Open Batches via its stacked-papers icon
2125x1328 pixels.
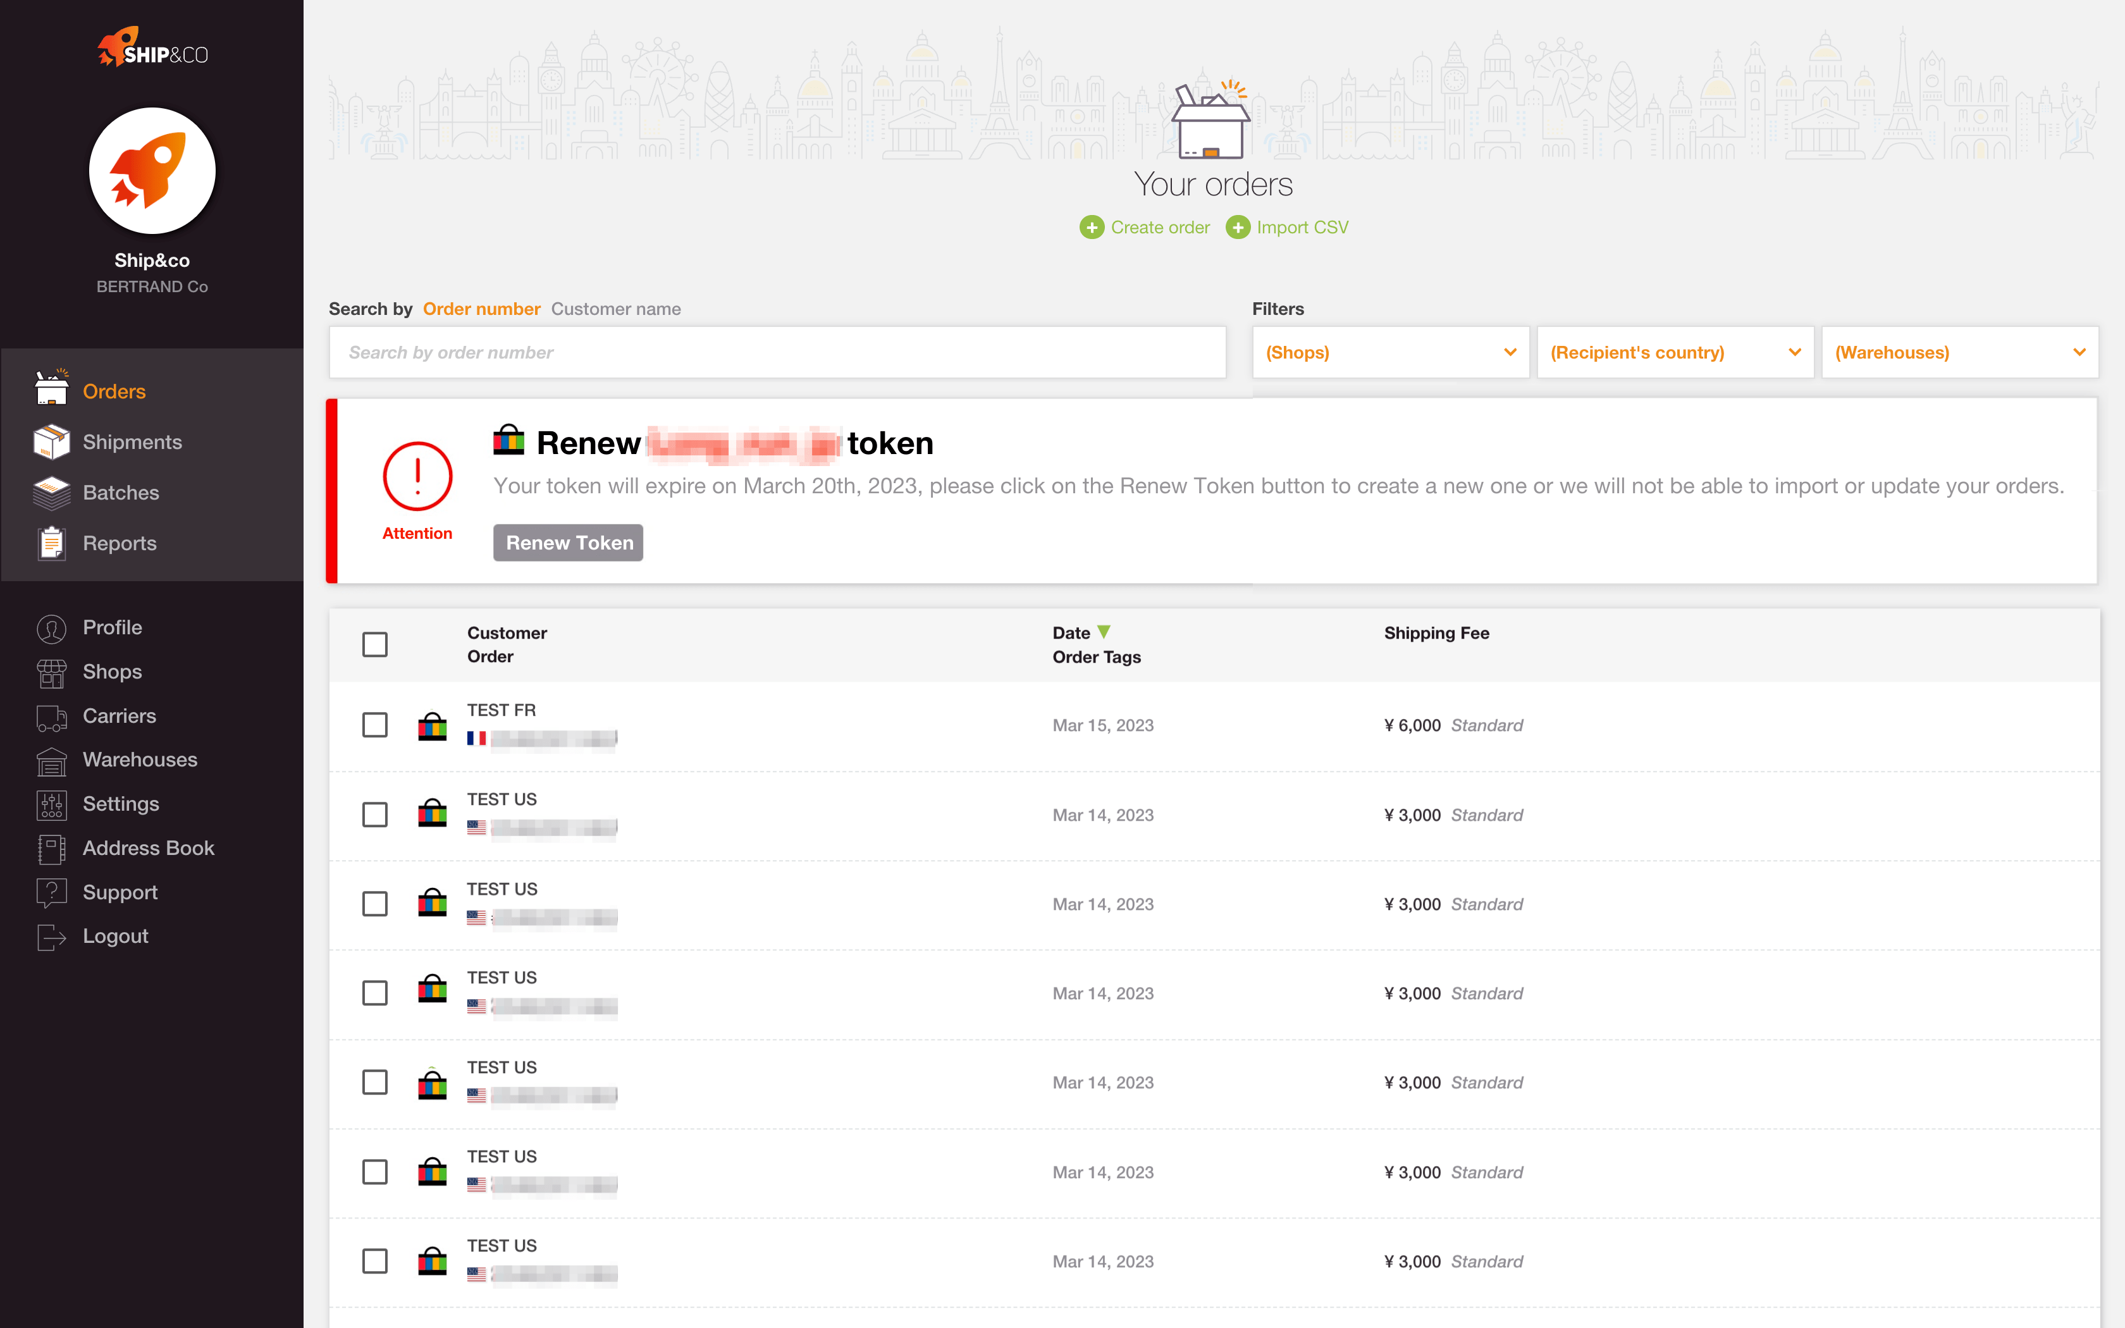click(x=51, y=493)
